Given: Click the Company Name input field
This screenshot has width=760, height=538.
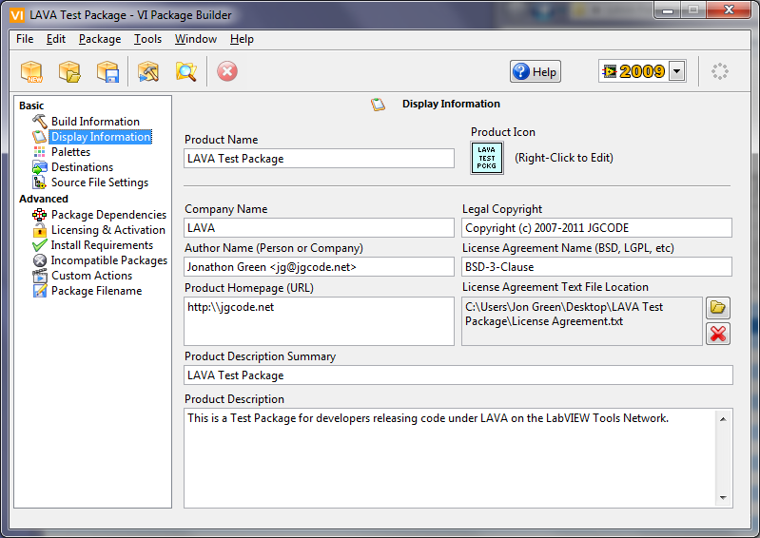Looking at the screenshot, I should [x=319, y=227].
